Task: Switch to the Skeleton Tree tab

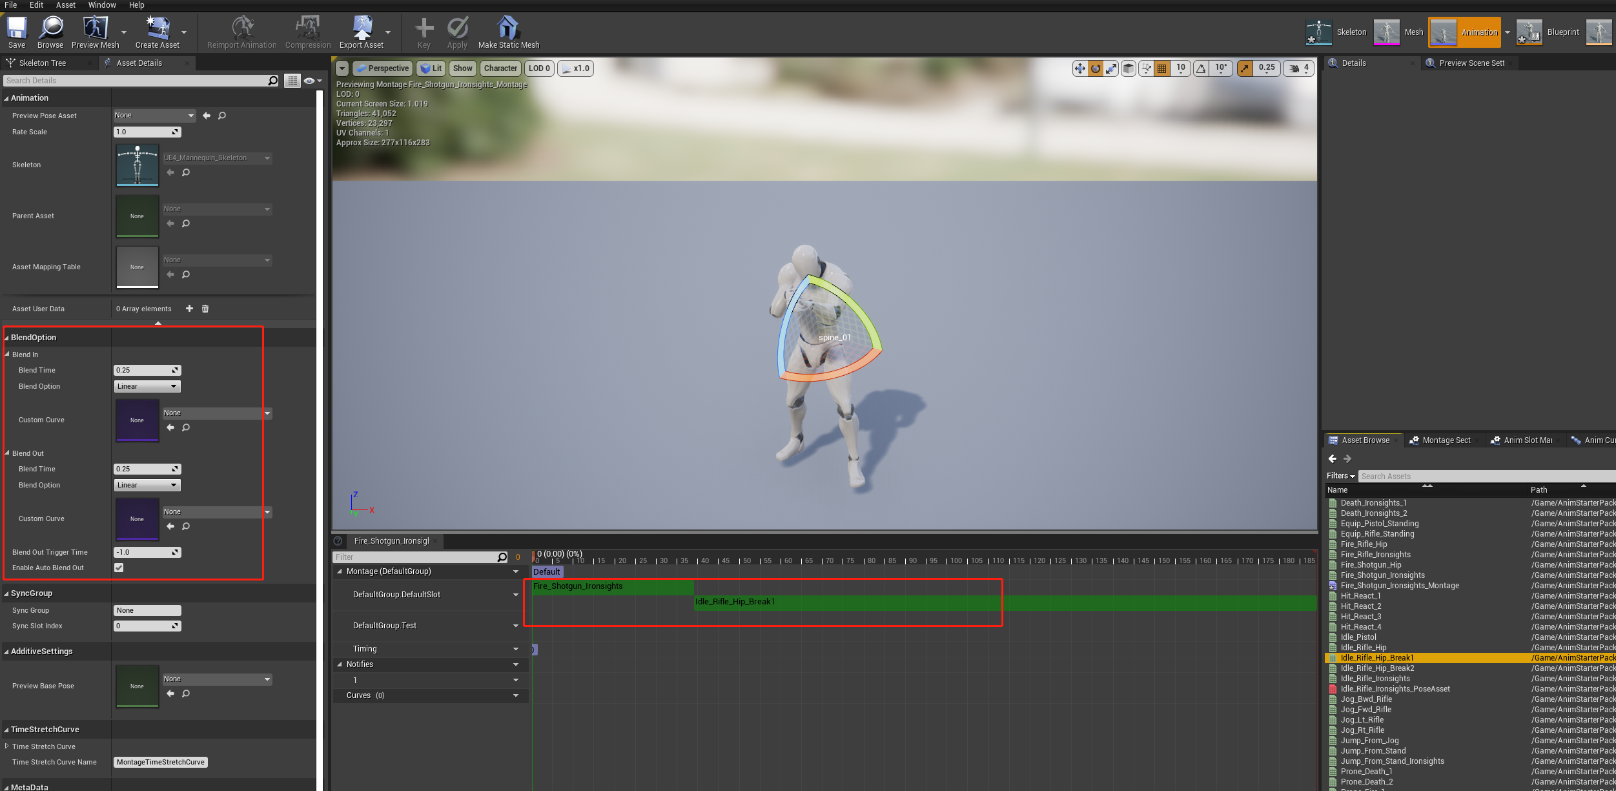Action: click(x=42, y=63)
